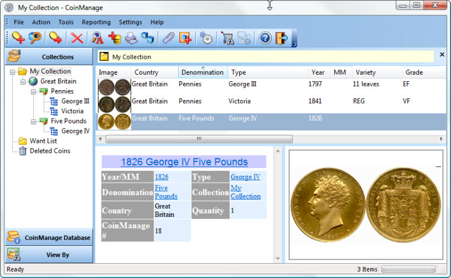
Task: Click the list scroll right arrow
Action: coord(442,139)
